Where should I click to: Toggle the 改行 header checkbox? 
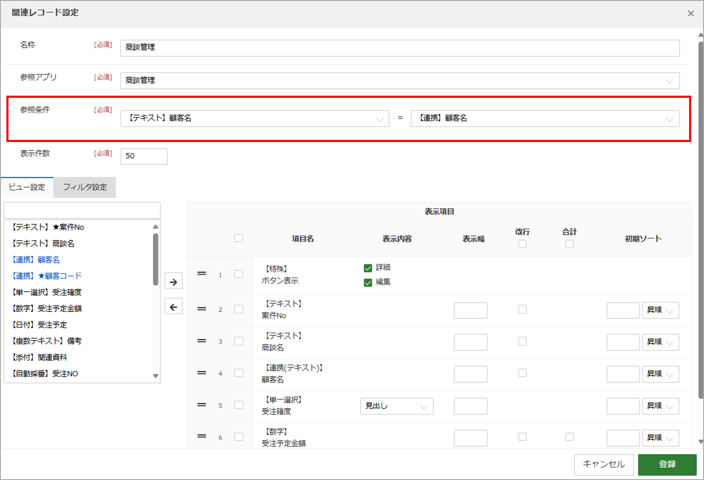522,244
